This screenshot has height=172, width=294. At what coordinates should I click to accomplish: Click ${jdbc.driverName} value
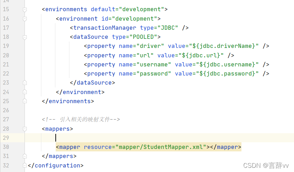(224, 46)
